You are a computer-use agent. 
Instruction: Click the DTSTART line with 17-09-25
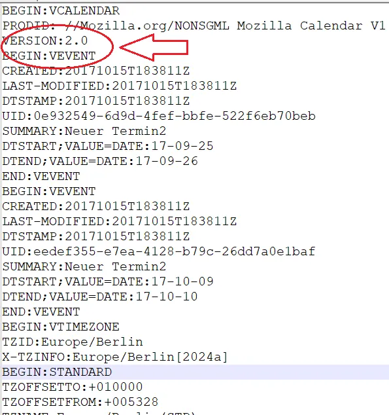(x=108, y=146)
